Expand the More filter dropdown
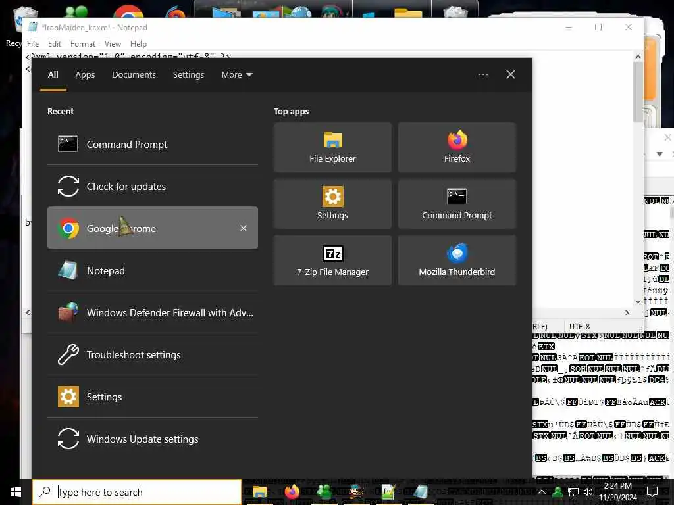This screenshot has width=674, height=505. (237, 75)
